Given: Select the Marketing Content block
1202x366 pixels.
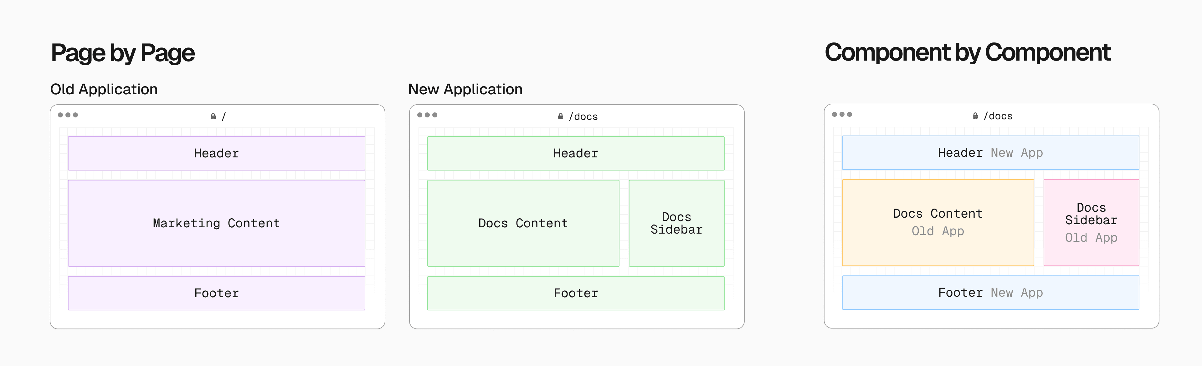Looking at the screenshot, I should point(217,223).
